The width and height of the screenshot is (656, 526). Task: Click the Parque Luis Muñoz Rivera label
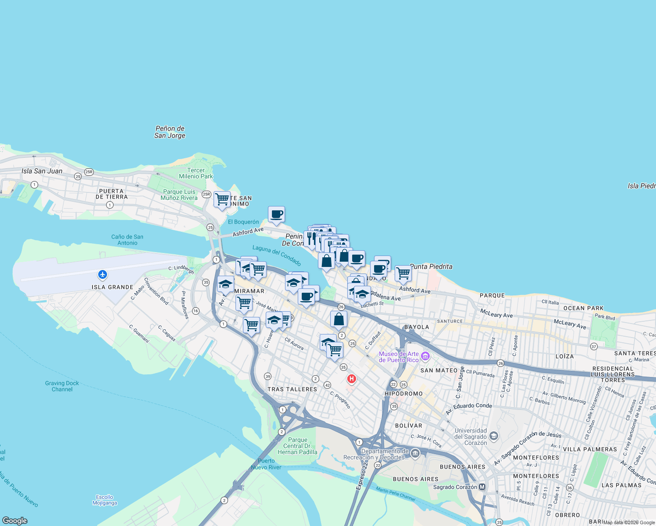point(179,195)
